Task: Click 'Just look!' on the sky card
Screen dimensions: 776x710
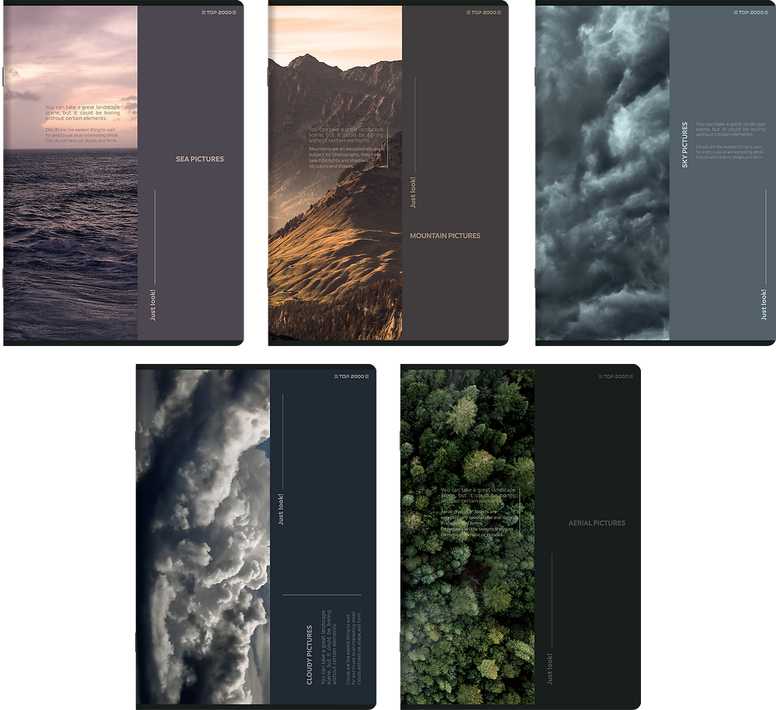Action: (764, 305)
